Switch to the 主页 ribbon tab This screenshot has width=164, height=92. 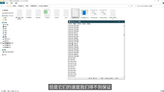point(7,3)
